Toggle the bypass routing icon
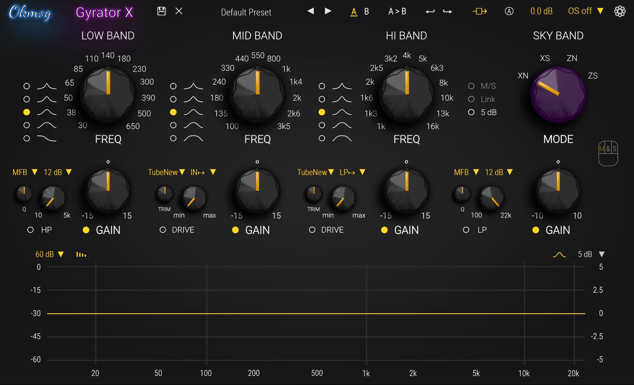Viewport: 634px width, 385px height. (x=479, y=11)
